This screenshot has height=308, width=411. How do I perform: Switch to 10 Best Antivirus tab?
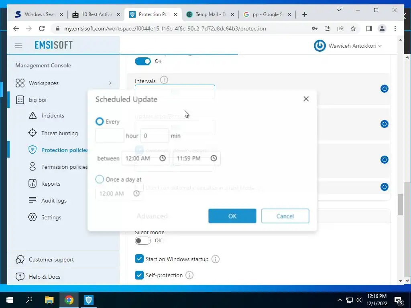click(96, 14)
